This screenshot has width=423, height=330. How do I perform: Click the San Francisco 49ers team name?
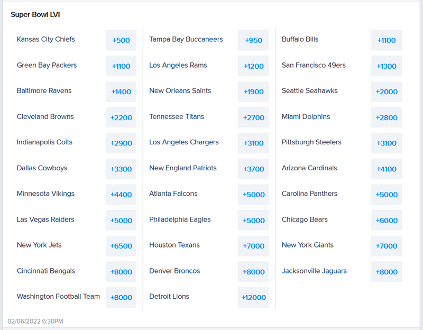point(314,65)
